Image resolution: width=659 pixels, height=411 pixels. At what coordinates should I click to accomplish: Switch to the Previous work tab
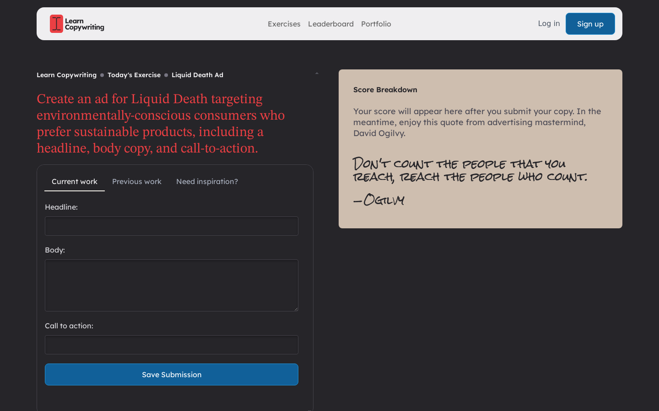[137, 181]
